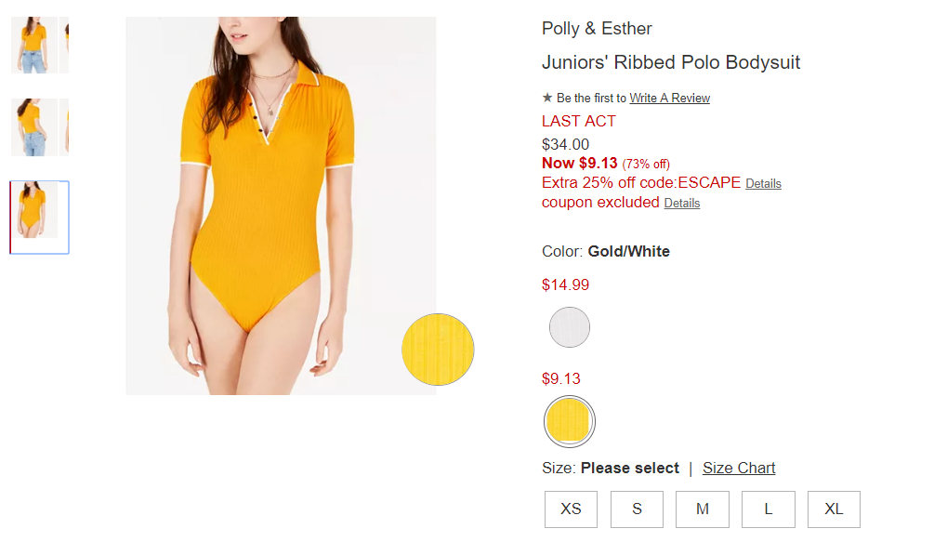The height and width of the screenshot is (542, 934).
Task: Choose size M
Action: point(703,509)
